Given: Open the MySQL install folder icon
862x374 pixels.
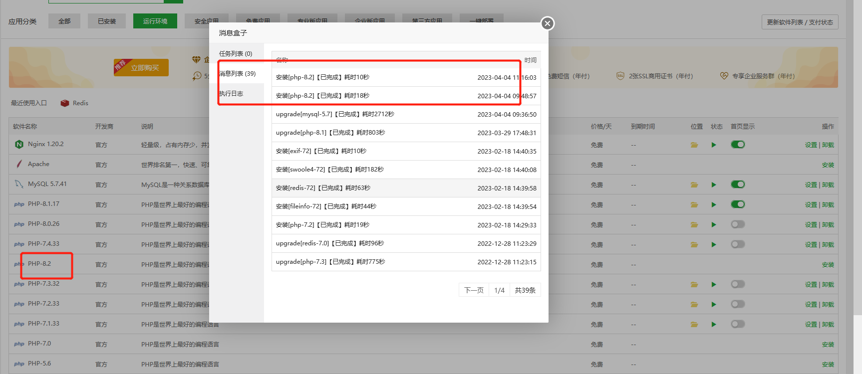Looking at the screenshot, I should pos(694,185).
